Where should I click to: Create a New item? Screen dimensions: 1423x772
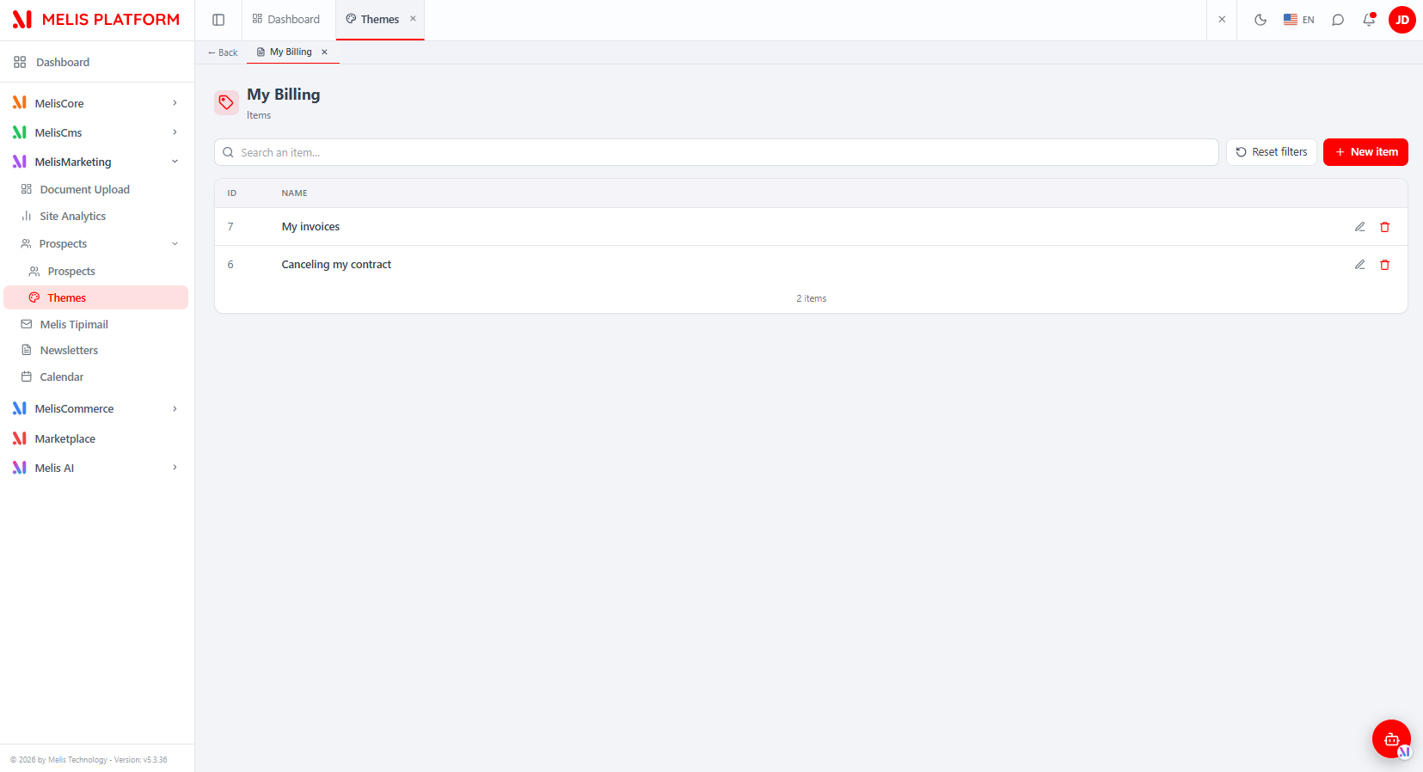point(1365,152)
